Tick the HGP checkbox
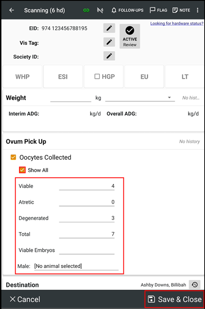205x309 pixels. point(97,76)
